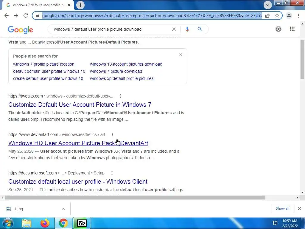Start a voice search with the microphone
The width and height of the screenshot is (305, 229).
coord(187,29)
